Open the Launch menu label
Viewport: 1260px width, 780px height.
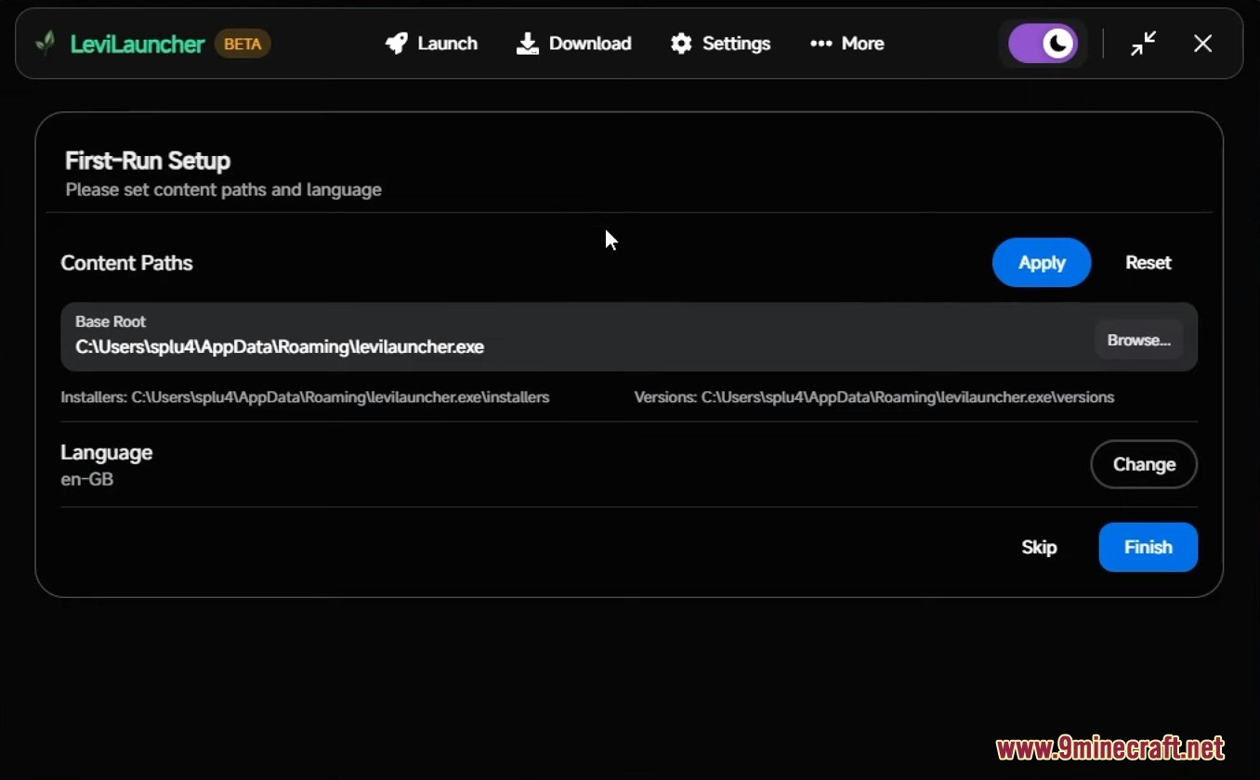(x=447, y=44)
